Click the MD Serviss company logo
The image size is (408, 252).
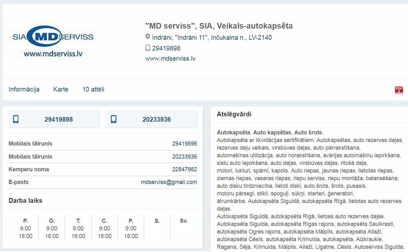[53, 41]
